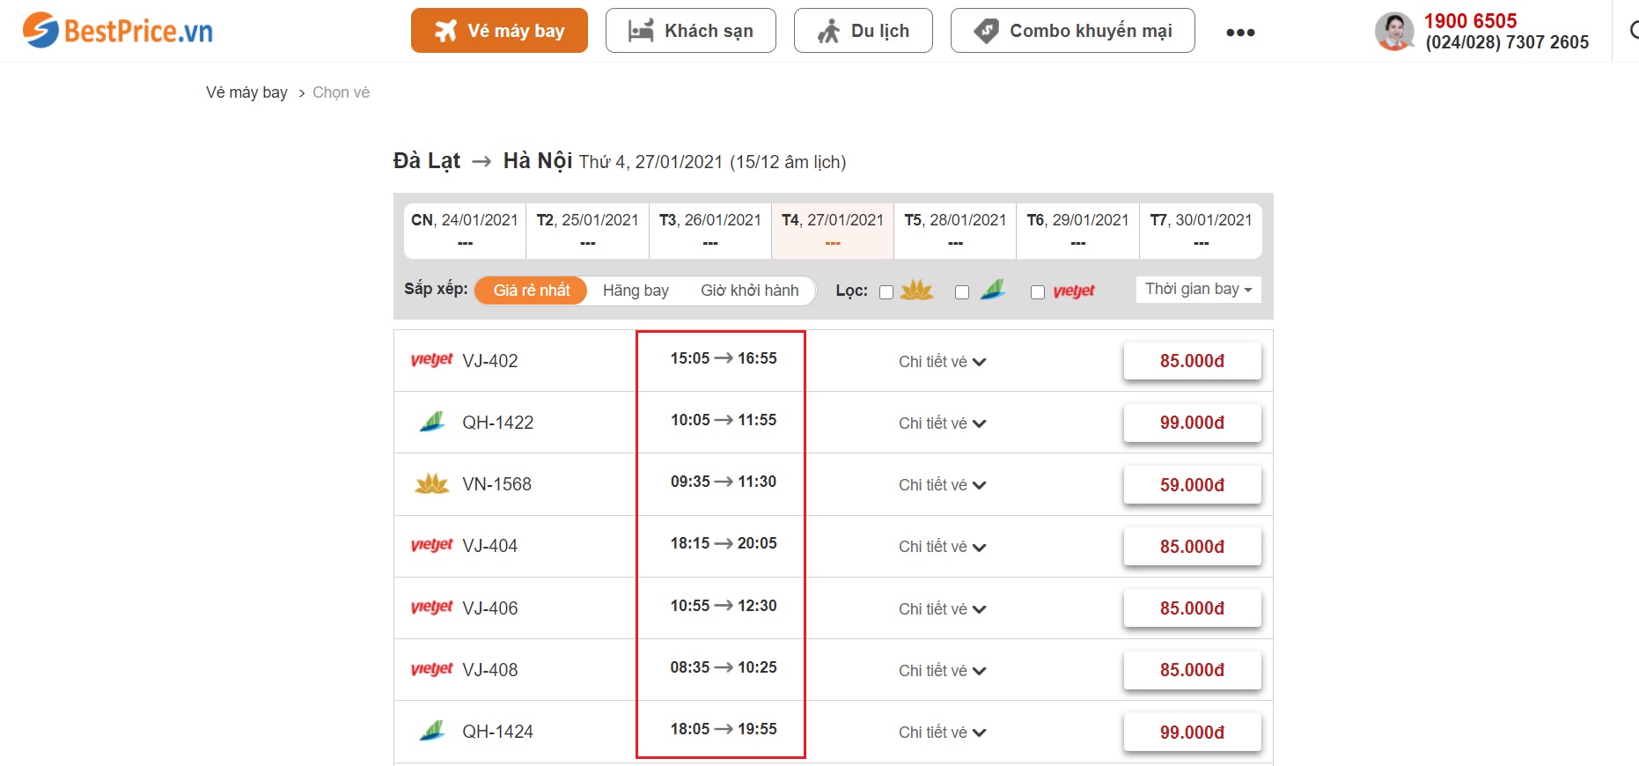Open the Khách sạn menu item

691,31
